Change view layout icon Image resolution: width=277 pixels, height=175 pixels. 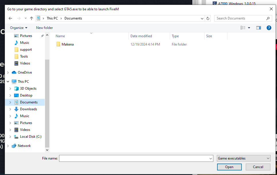243,28
